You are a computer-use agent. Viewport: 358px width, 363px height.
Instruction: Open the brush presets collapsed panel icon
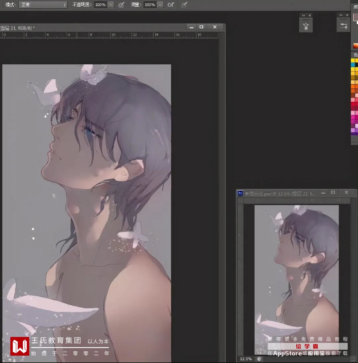coord(306,26)
